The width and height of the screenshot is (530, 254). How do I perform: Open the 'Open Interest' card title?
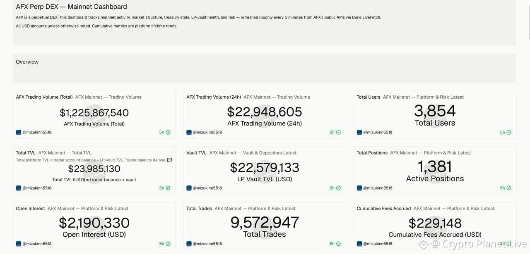pyautogui.click(x=30, y=209)
